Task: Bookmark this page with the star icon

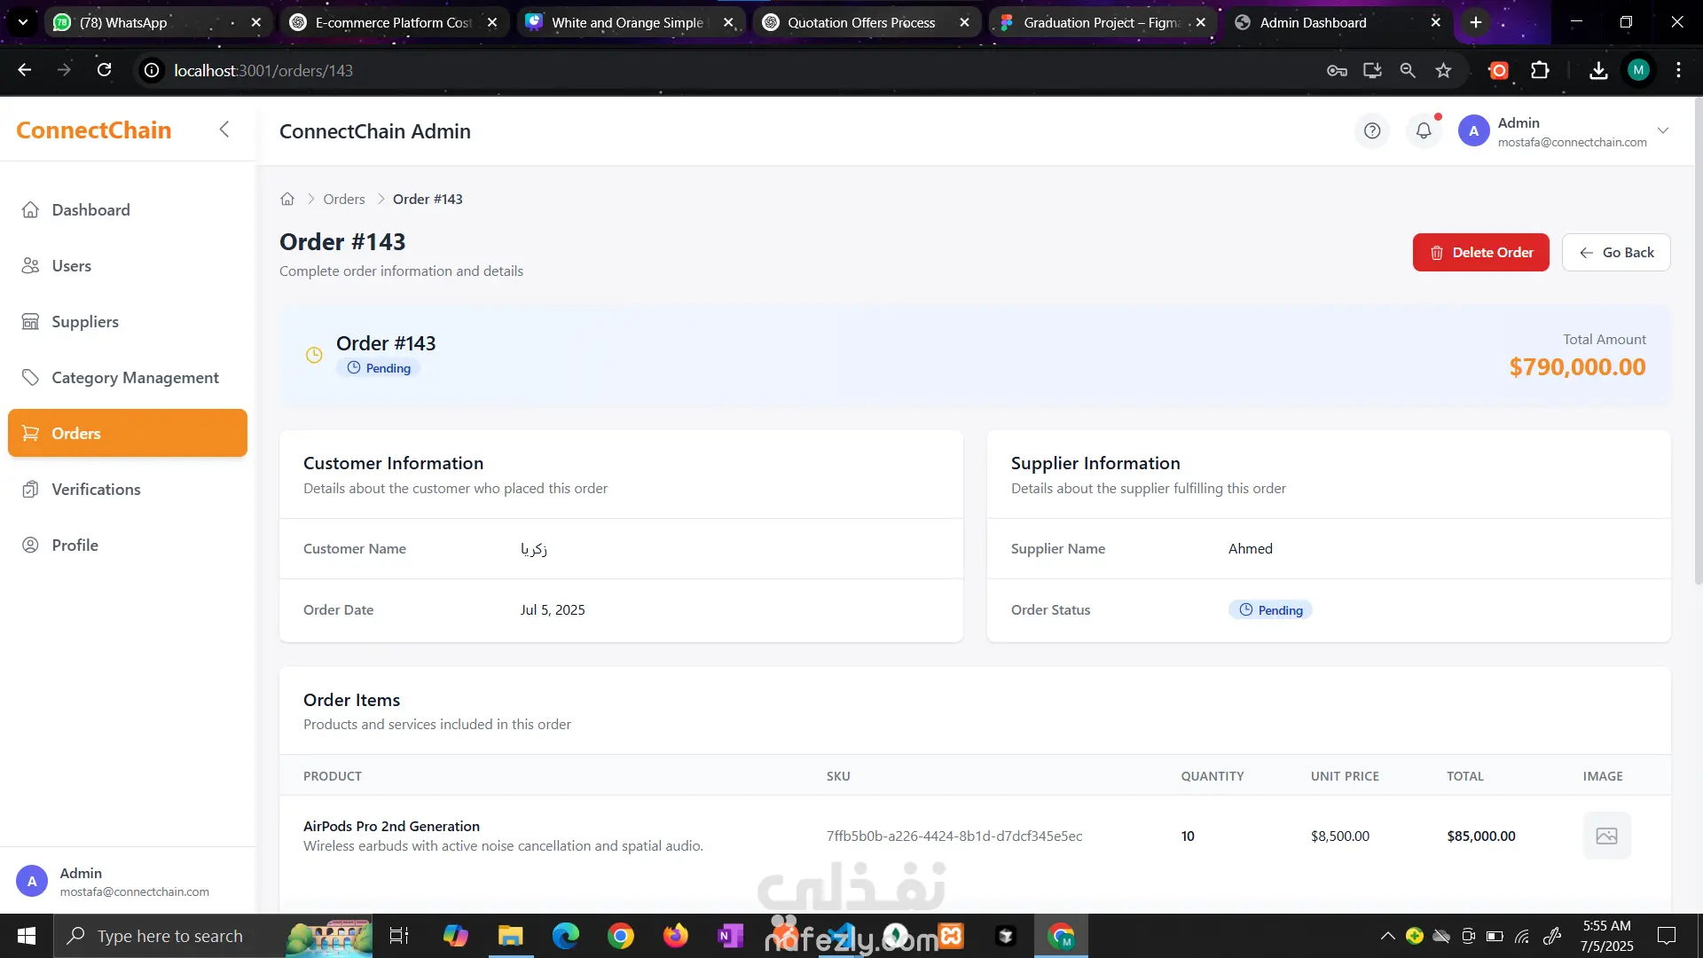Action: tap(1444, 70)
